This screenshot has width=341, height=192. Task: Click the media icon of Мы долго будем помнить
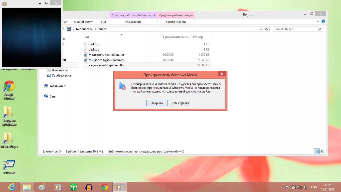[x=86, y=60]
